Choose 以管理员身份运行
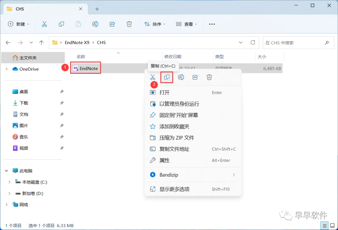This screenshot has width=338, height=230. tap(193, 104)
